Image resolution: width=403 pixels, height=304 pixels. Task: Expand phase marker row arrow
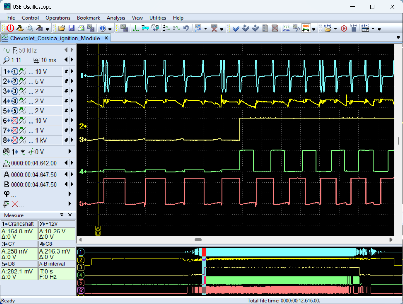70,194
